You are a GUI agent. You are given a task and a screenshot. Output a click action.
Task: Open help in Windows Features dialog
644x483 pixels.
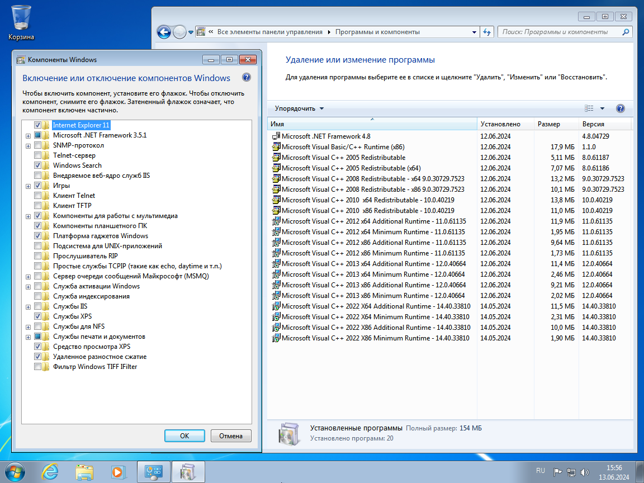247,77
